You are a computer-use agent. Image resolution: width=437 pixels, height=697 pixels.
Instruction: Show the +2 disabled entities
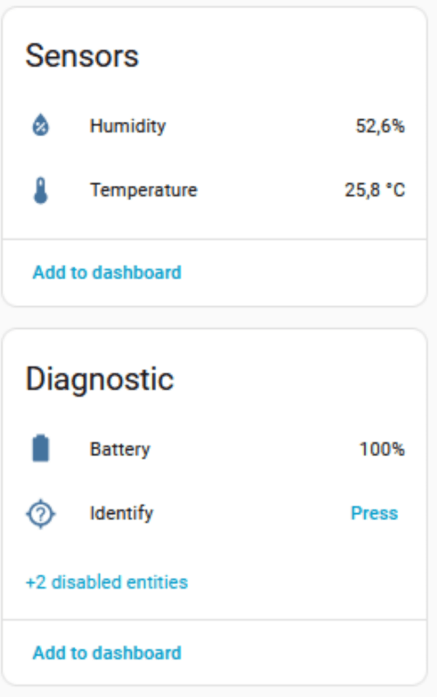(x=107, y=583)
